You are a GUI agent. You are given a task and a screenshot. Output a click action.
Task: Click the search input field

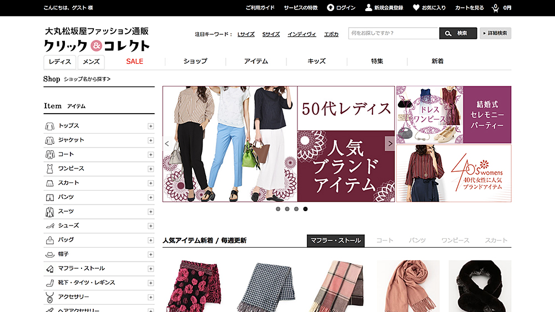point(393,33)
